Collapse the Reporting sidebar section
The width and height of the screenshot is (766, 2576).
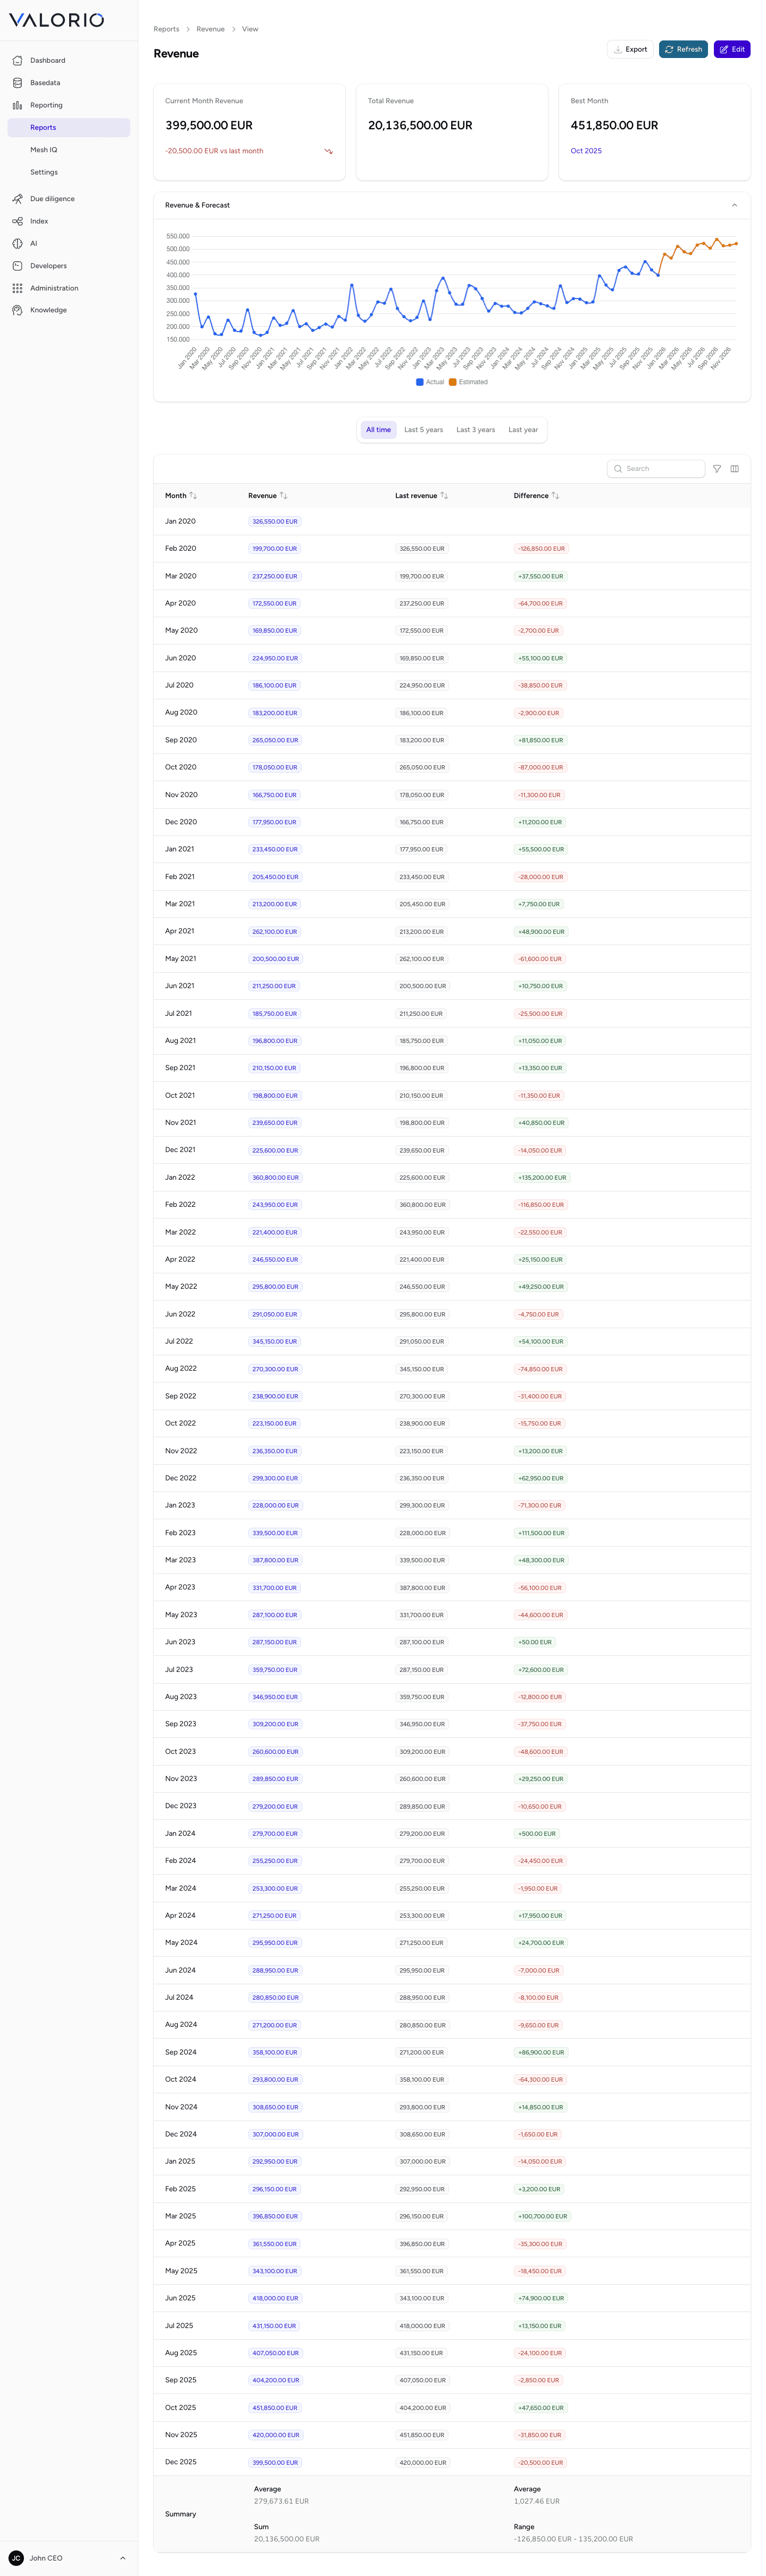[69, 105]
